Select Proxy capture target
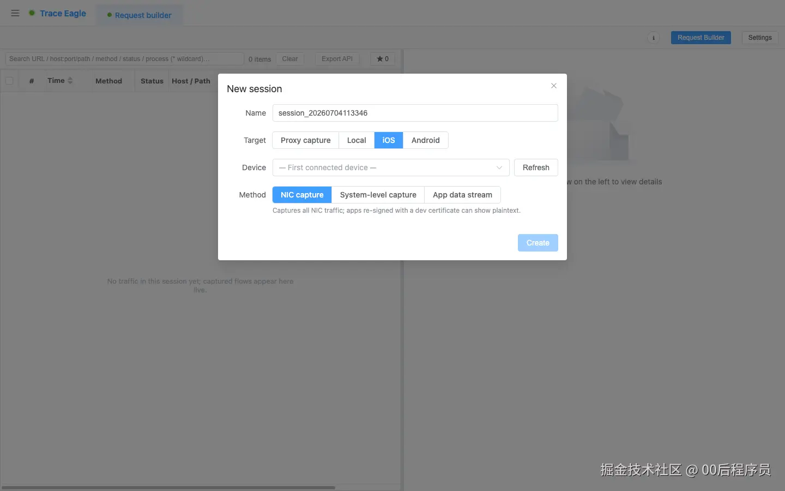Viewport: 785px width, 491px height. tap(305, 140)
